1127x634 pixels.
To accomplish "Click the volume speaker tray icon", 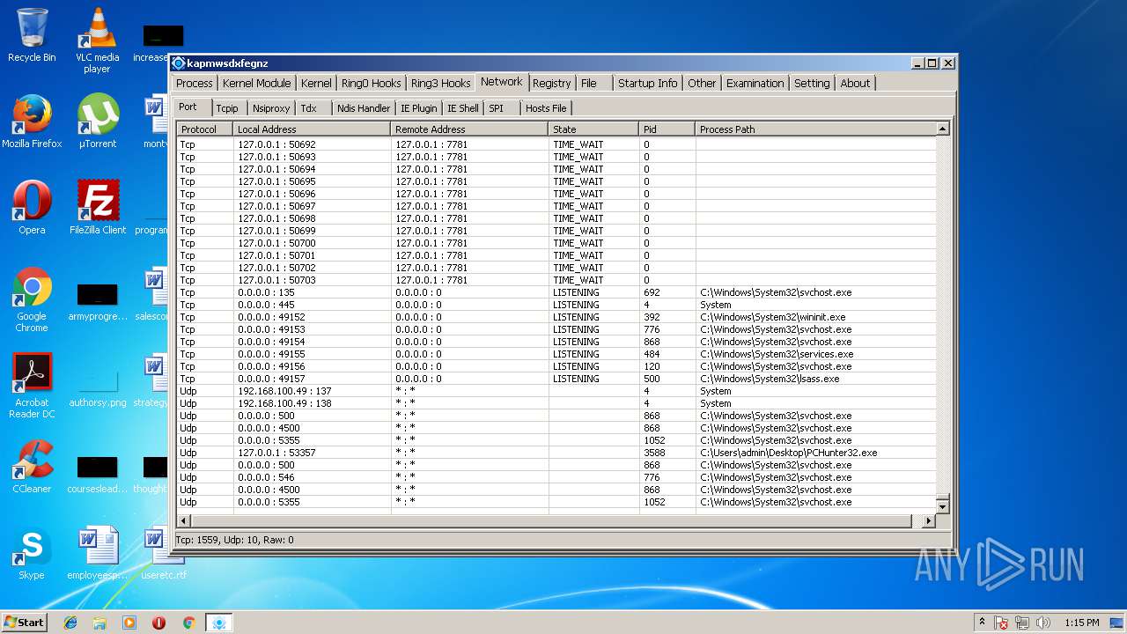I will (x=1043, y=623).
